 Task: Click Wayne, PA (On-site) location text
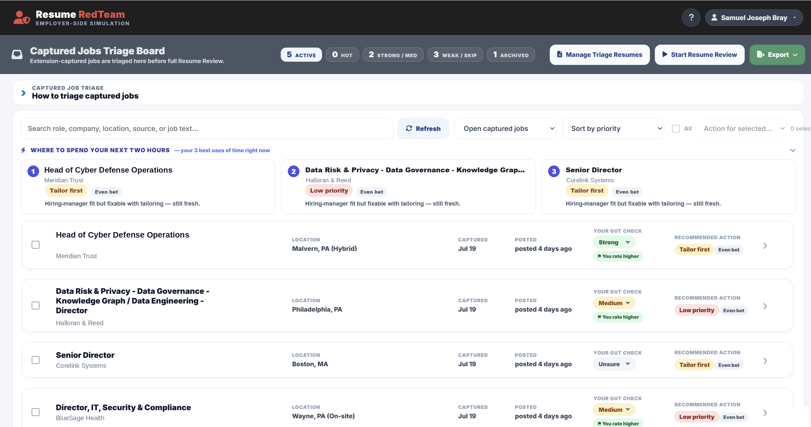(x=323, y=416)
